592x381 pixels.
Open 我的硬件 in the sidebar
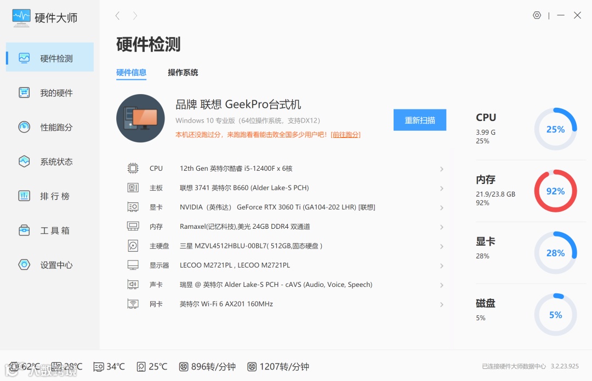(50, 93)
